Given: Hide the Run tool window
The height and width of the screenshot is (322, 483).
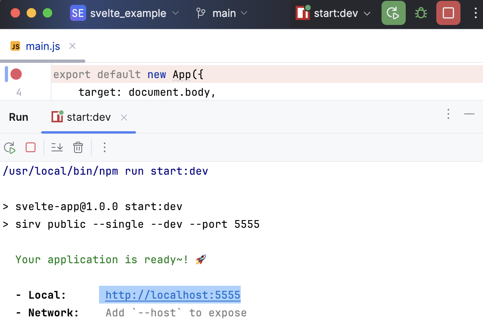Looking at the screenshot, I should tap(469, 114).
